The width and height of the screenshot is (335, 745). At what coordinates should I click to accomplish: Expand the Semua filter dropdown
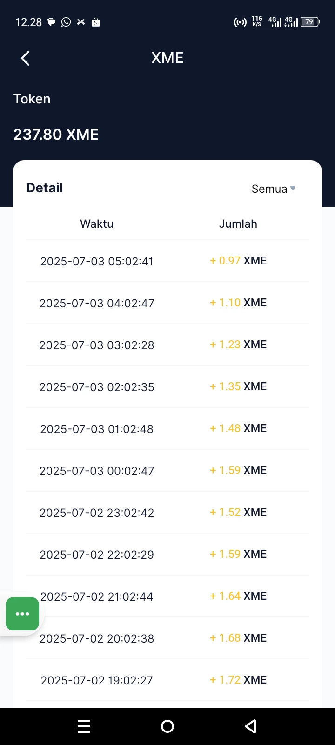[x=274, y=189]
